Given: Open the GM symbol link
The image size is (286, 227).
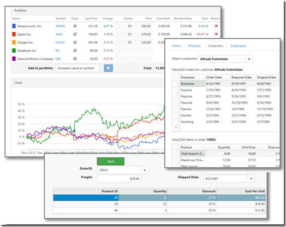Looking at the screenshot, I should pyautogui.click(x=58, y=59).
